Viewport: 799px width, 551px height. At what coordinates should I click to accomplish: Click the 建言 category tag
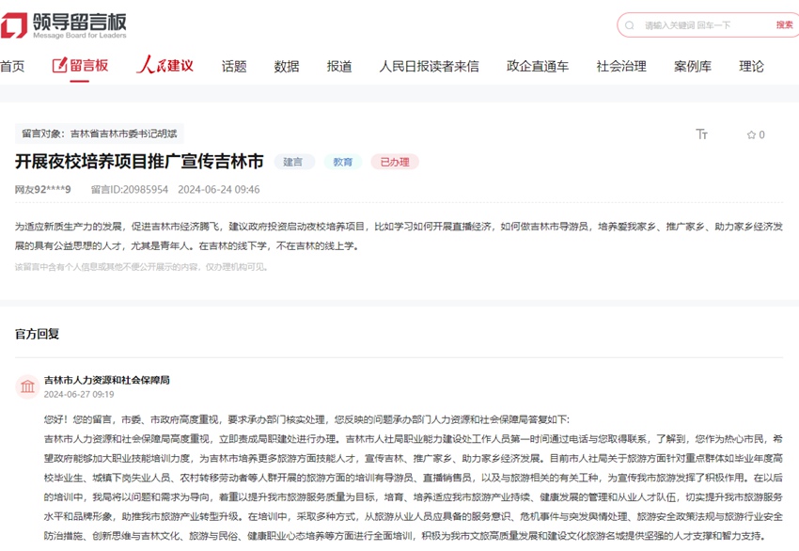coord(294,162)
